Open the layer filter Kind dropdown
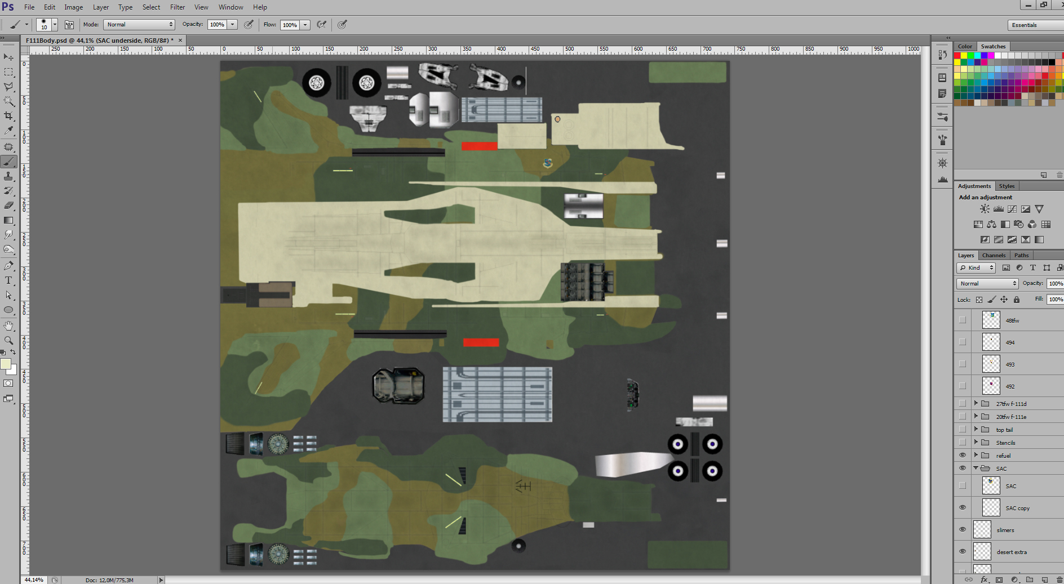This screenshot has height=584, width=1064. (976, 268)
